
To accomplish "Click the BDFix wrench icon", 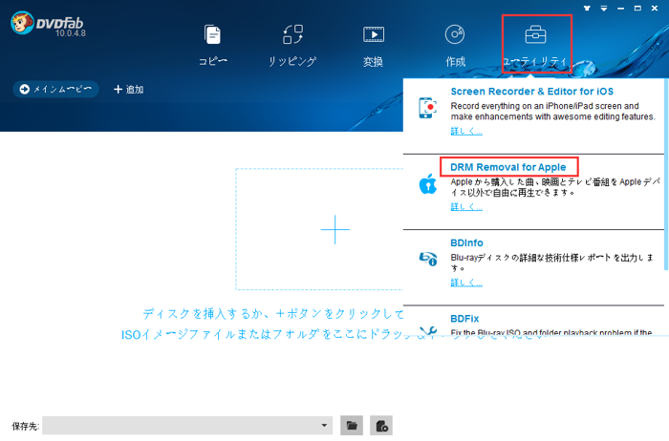I will click(427, 331).
